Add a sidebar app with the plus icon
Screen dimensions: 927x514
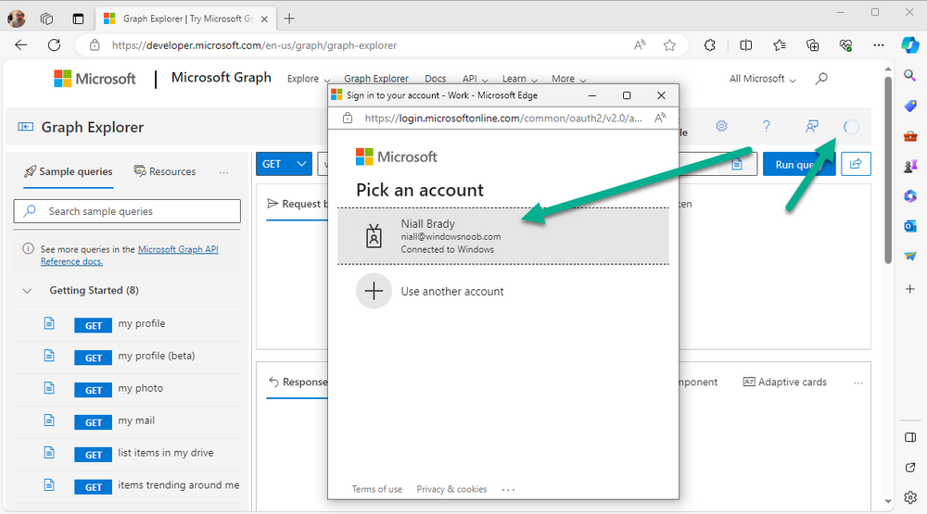[910, 289]
